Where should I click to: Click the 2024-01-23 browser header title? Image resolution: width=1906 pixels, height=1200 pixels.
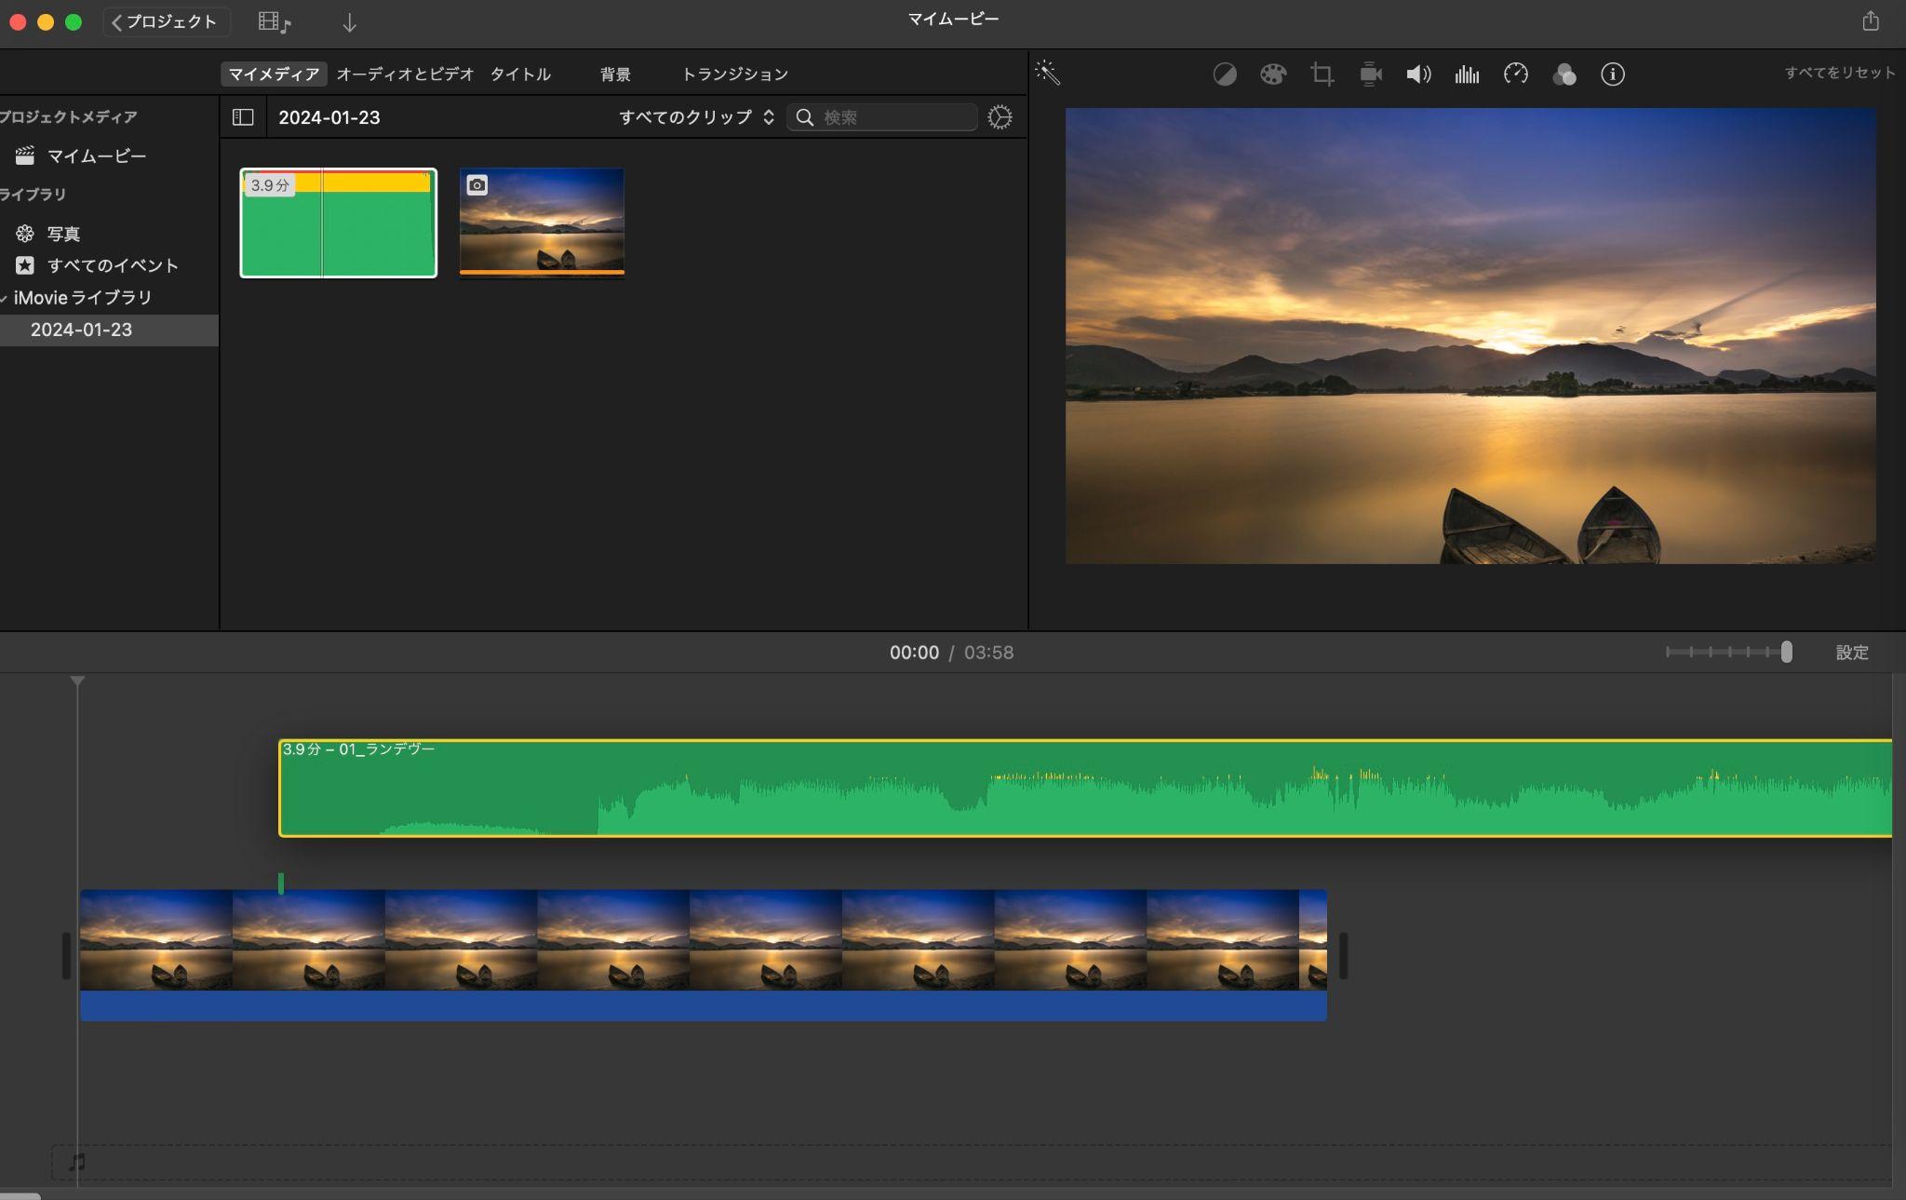point(329,117)
